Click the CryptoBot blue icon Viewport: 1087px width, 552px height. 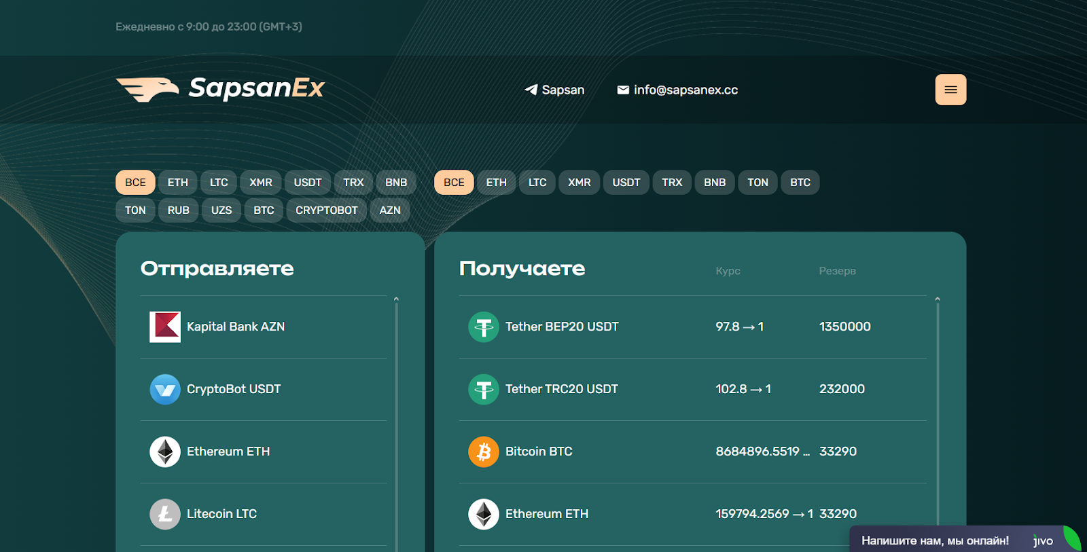[165, 389]
